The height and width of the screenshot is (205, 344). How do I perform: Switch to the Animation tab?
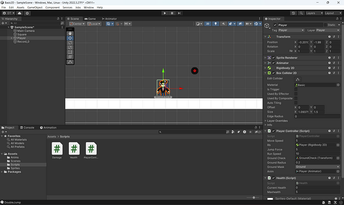pos(48,128)
